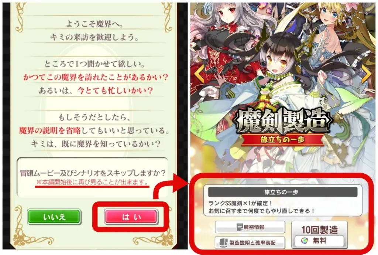Click the red underlined ※本編開始後 note

(x=92, y=182)
